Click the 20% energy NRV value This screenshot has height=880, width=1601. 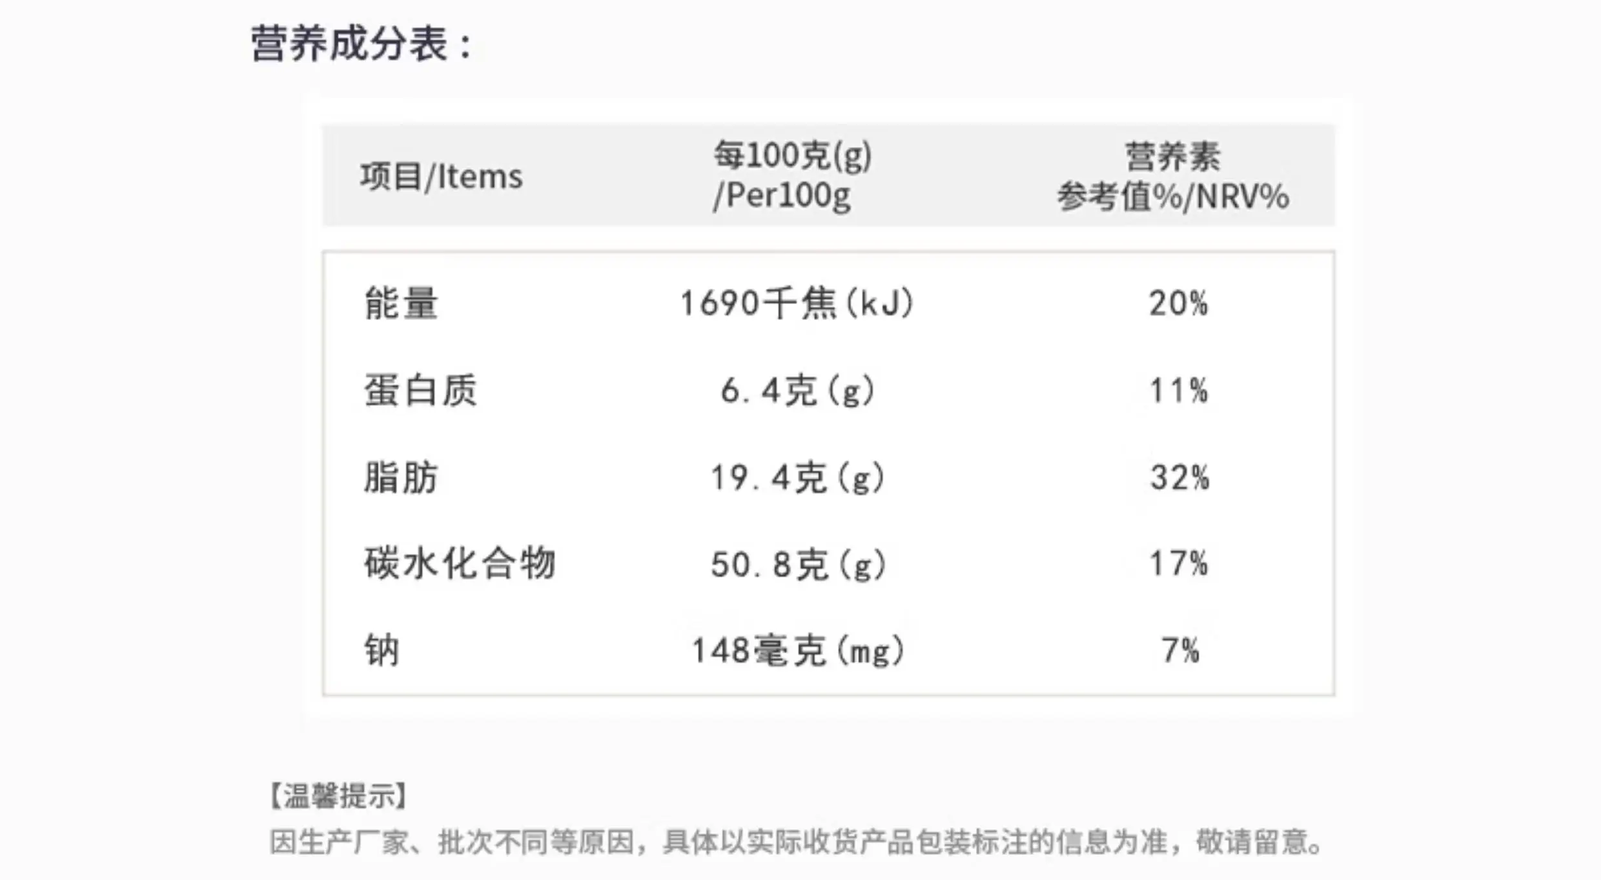(1178, 303)
